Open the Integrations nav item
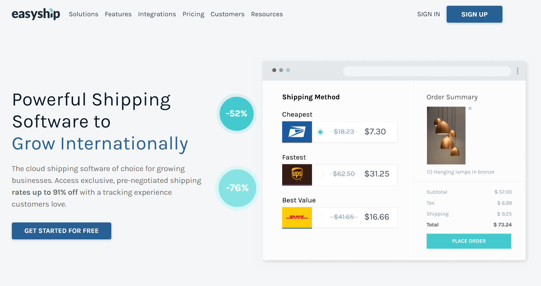541x286 pixels. coord(157,14)
